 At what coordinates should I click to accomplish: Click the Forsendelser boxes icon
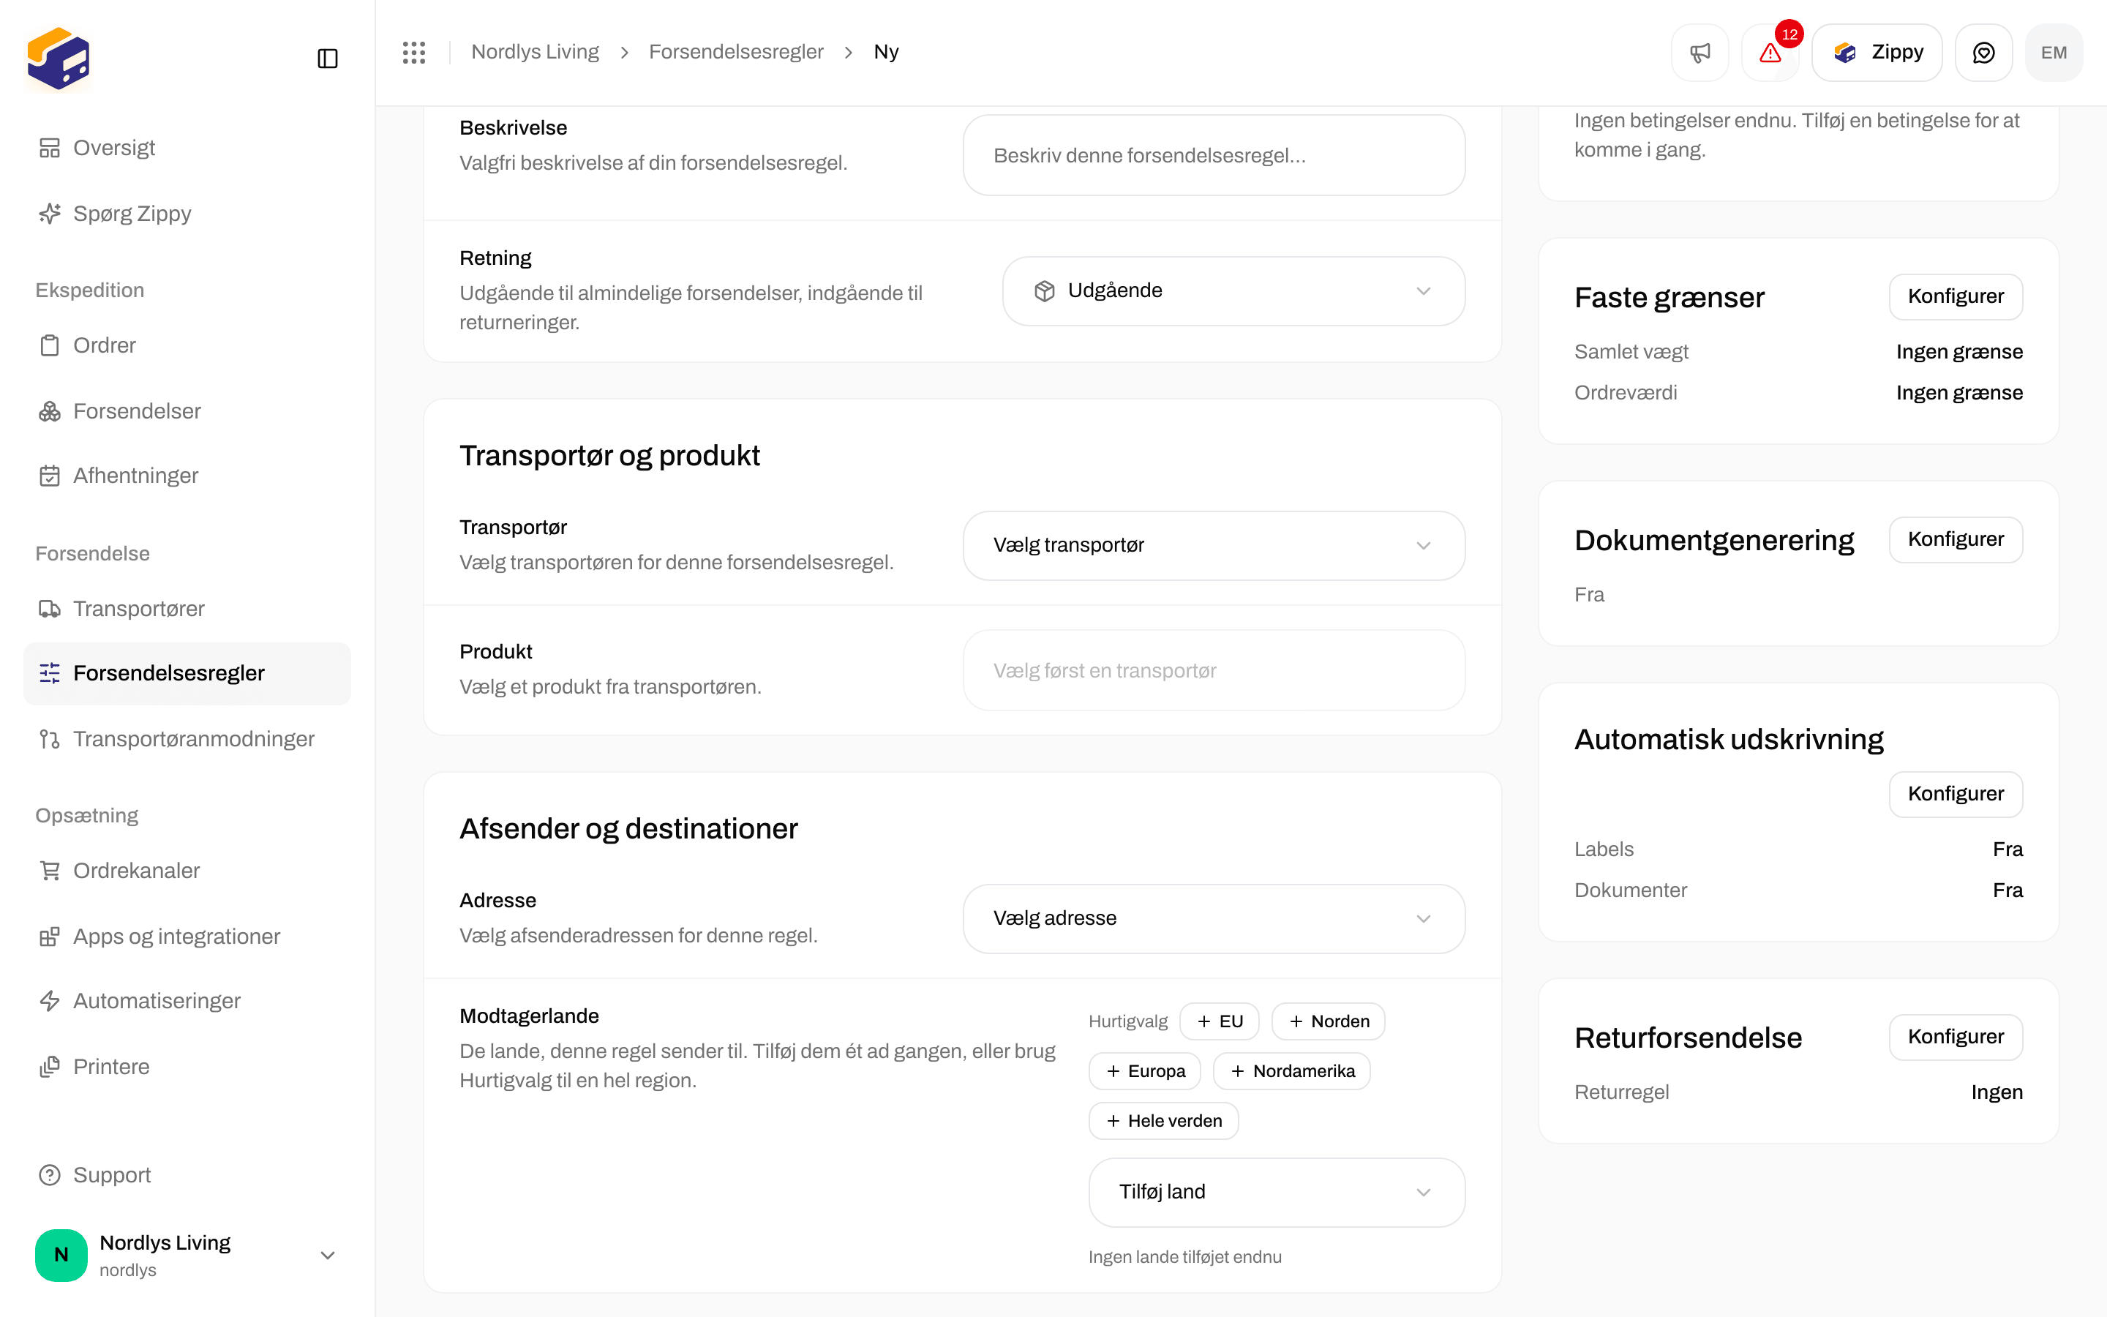(x=50, y=411)
